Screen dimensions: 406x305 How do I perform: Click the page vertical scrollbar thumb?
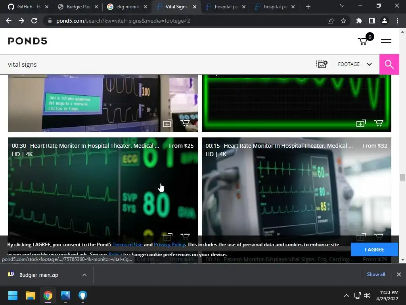coord(402,178)
